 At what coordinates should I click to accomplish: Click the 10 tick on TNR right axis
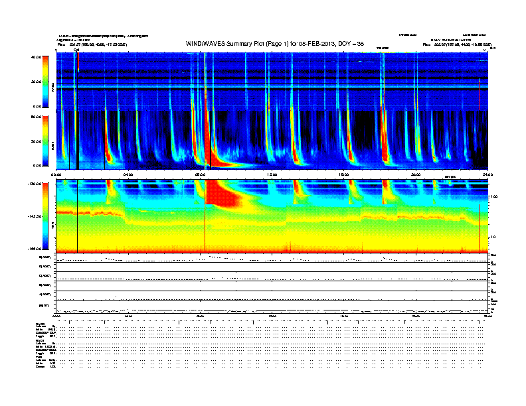[493, 237]
